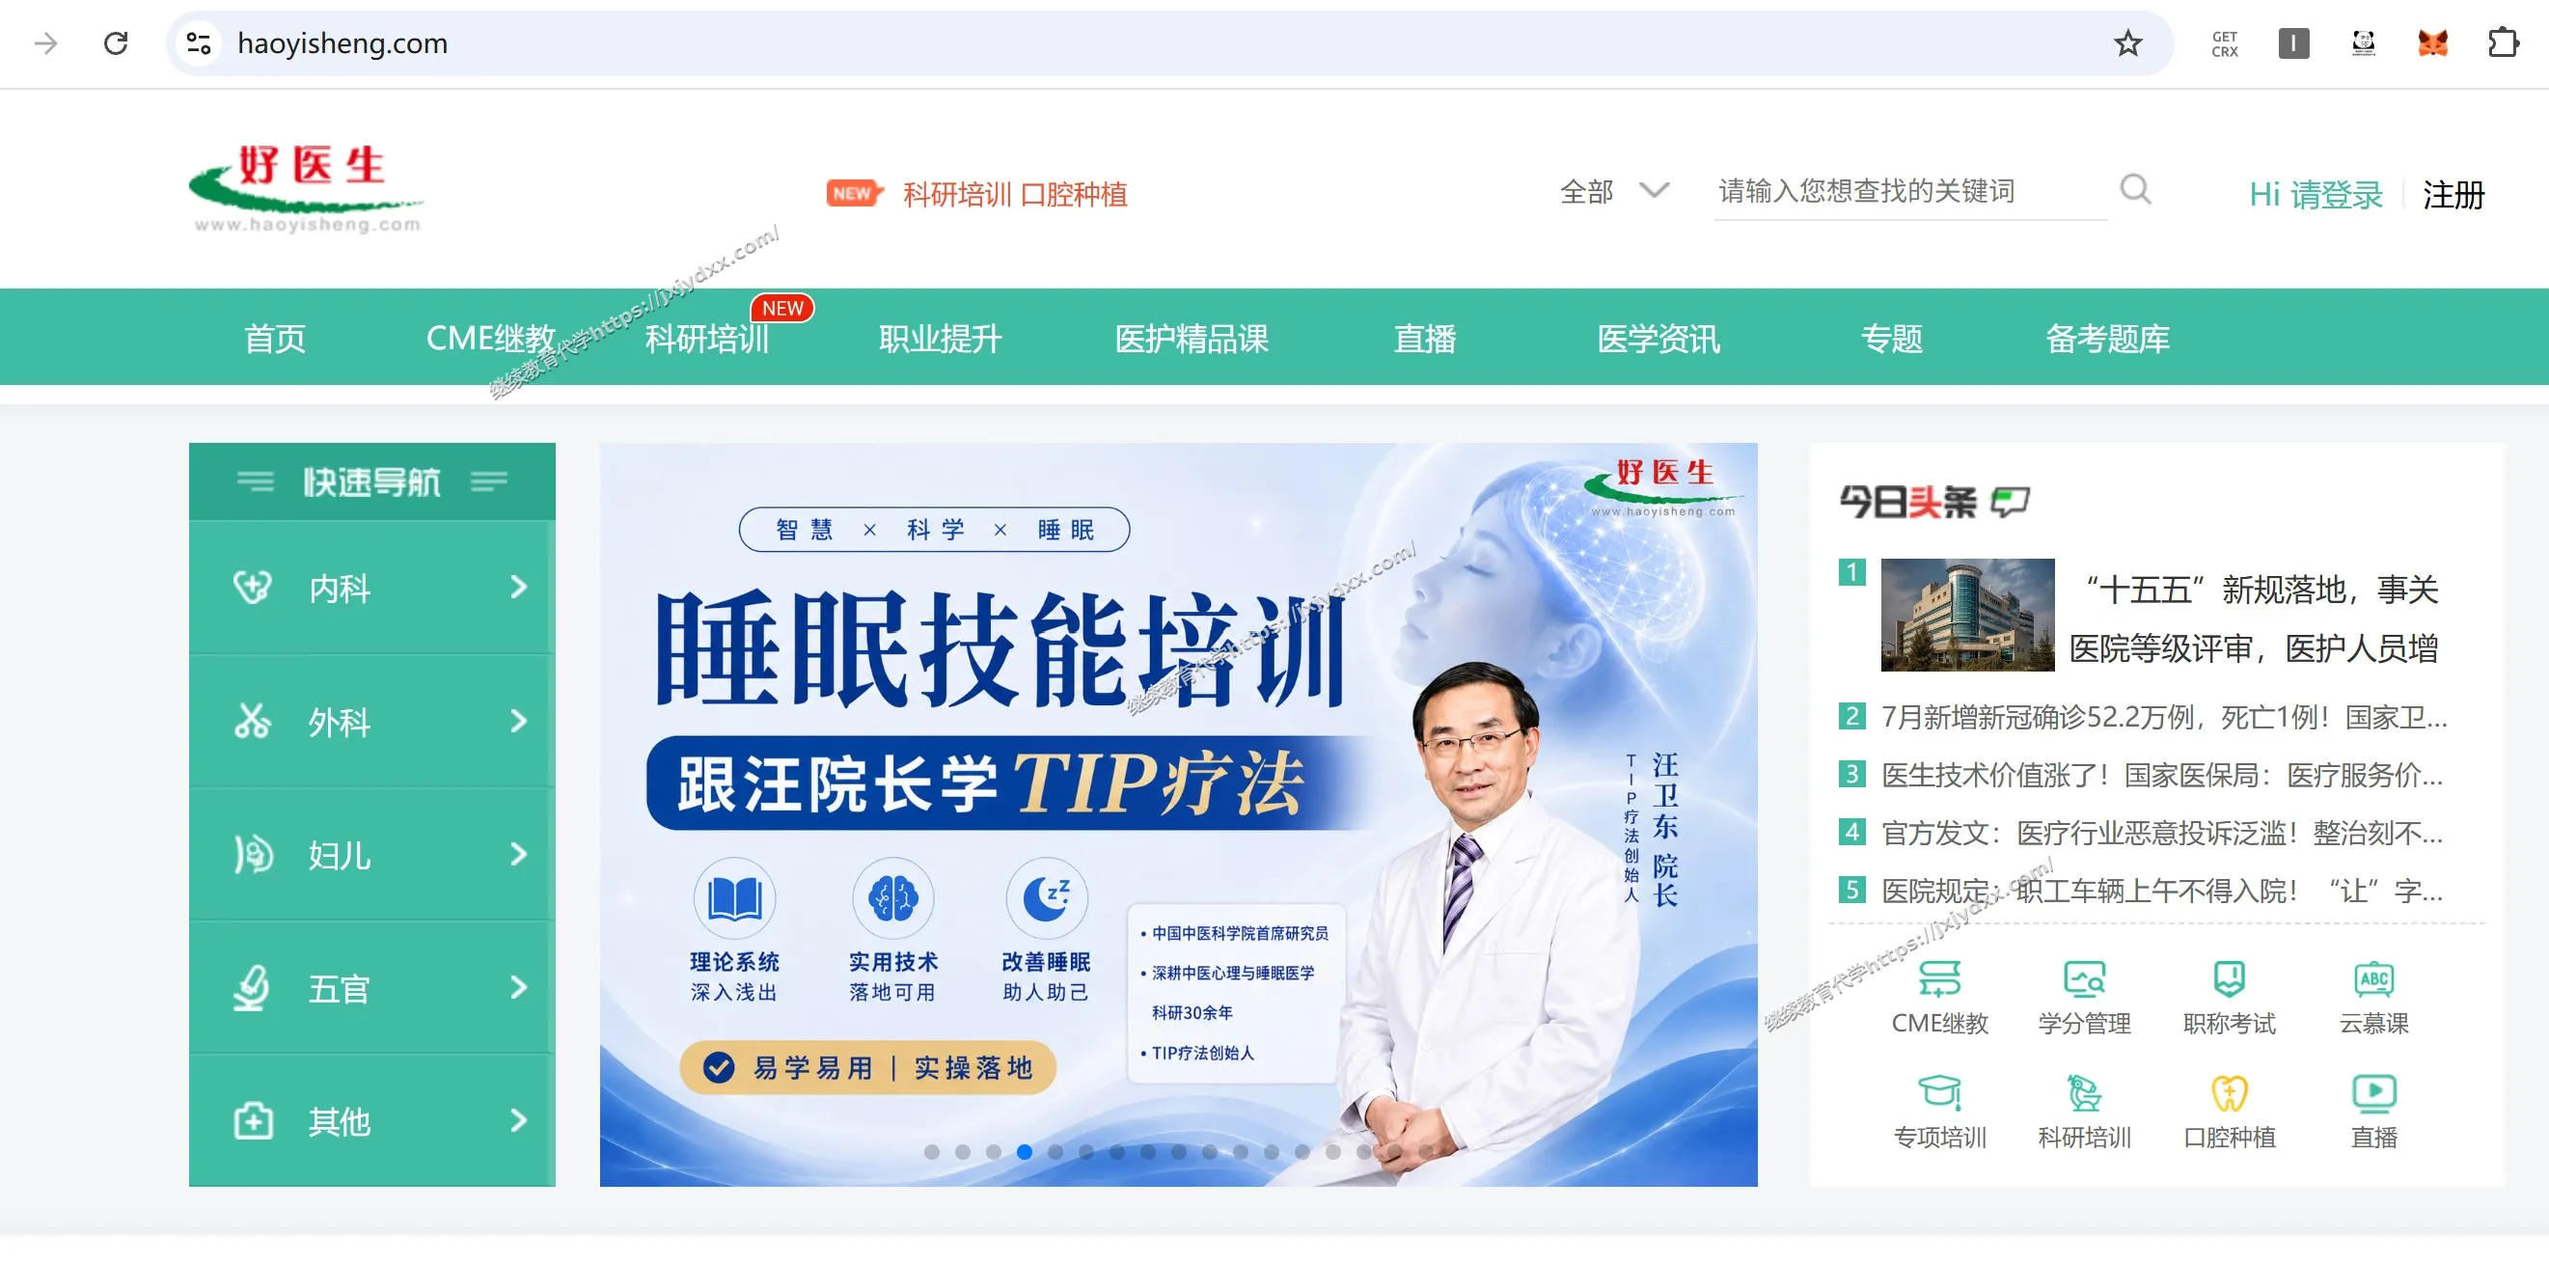The height and width of the screenshot is (1264, 2549).
Task: Open 职业提升 nav item
Action: [940, 339]
